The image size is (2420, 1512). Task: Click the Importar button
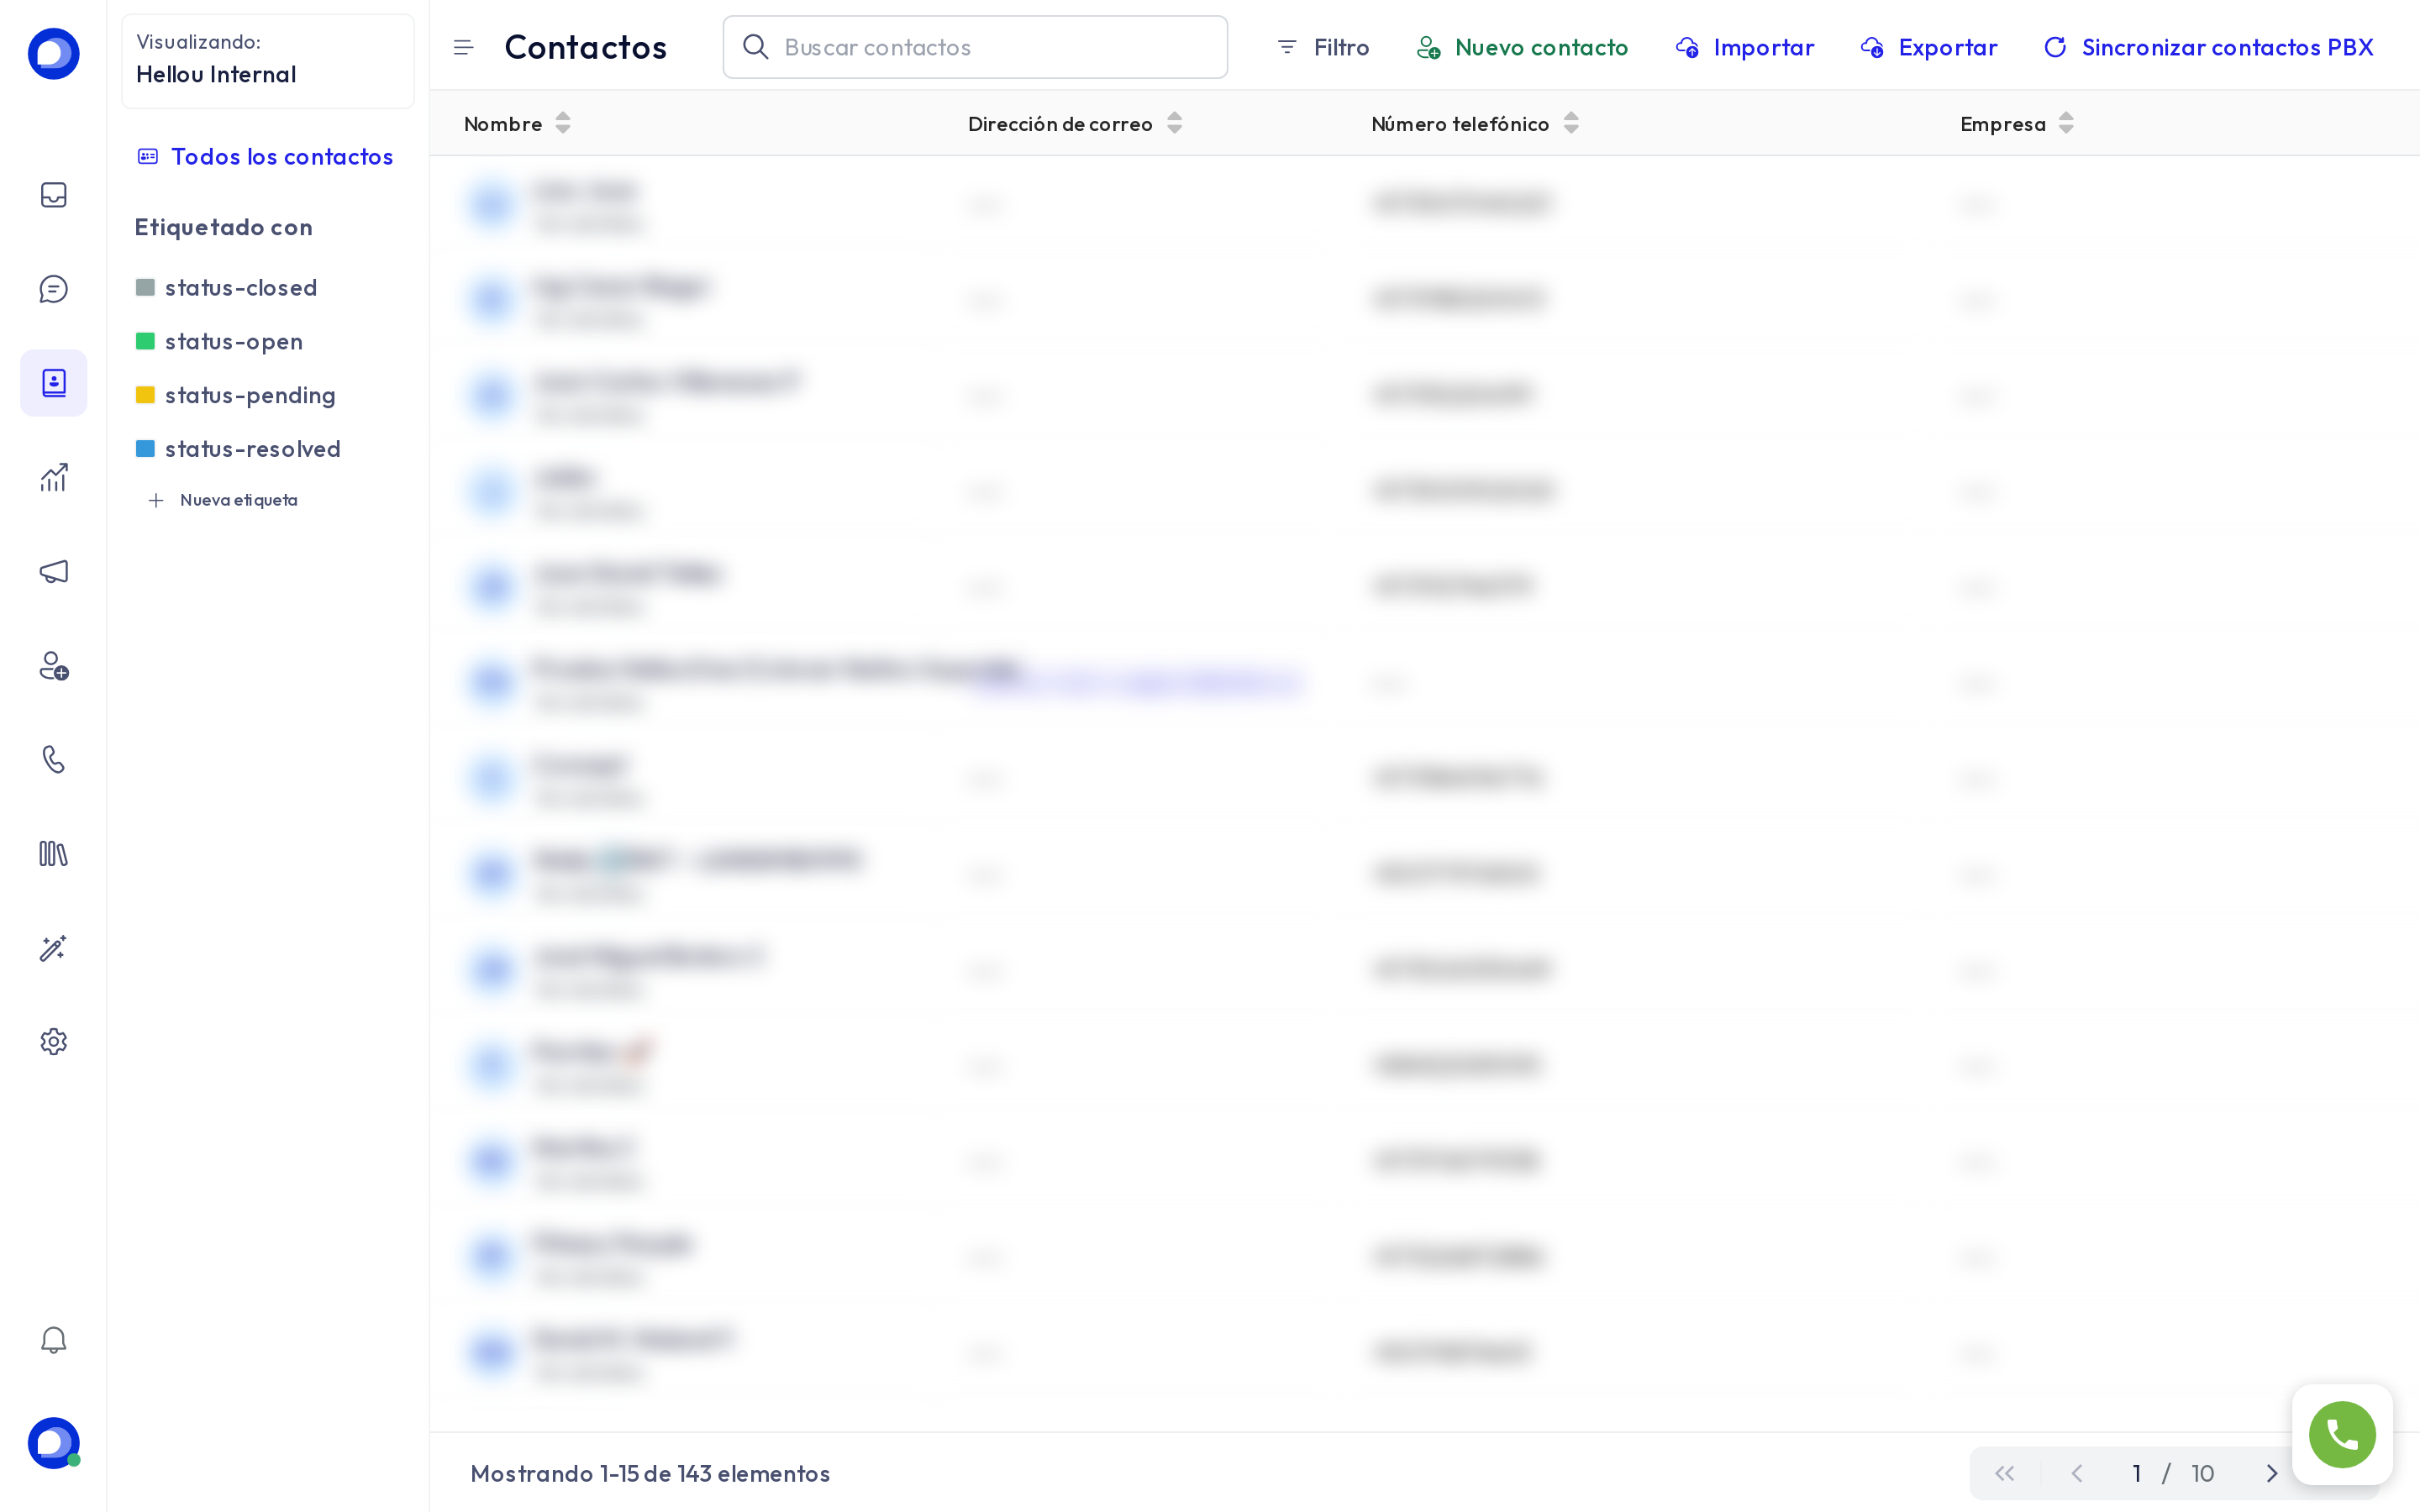[x=1744, y=47]
